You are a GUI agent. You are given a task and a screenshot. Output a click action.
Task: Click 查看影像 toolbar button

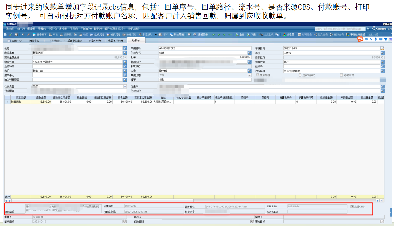pyautogui.click(x=201, y=34)
